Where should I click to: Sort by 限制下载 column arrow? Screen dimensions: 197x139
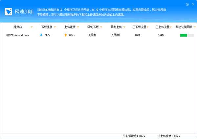click(x=101, y=27)
